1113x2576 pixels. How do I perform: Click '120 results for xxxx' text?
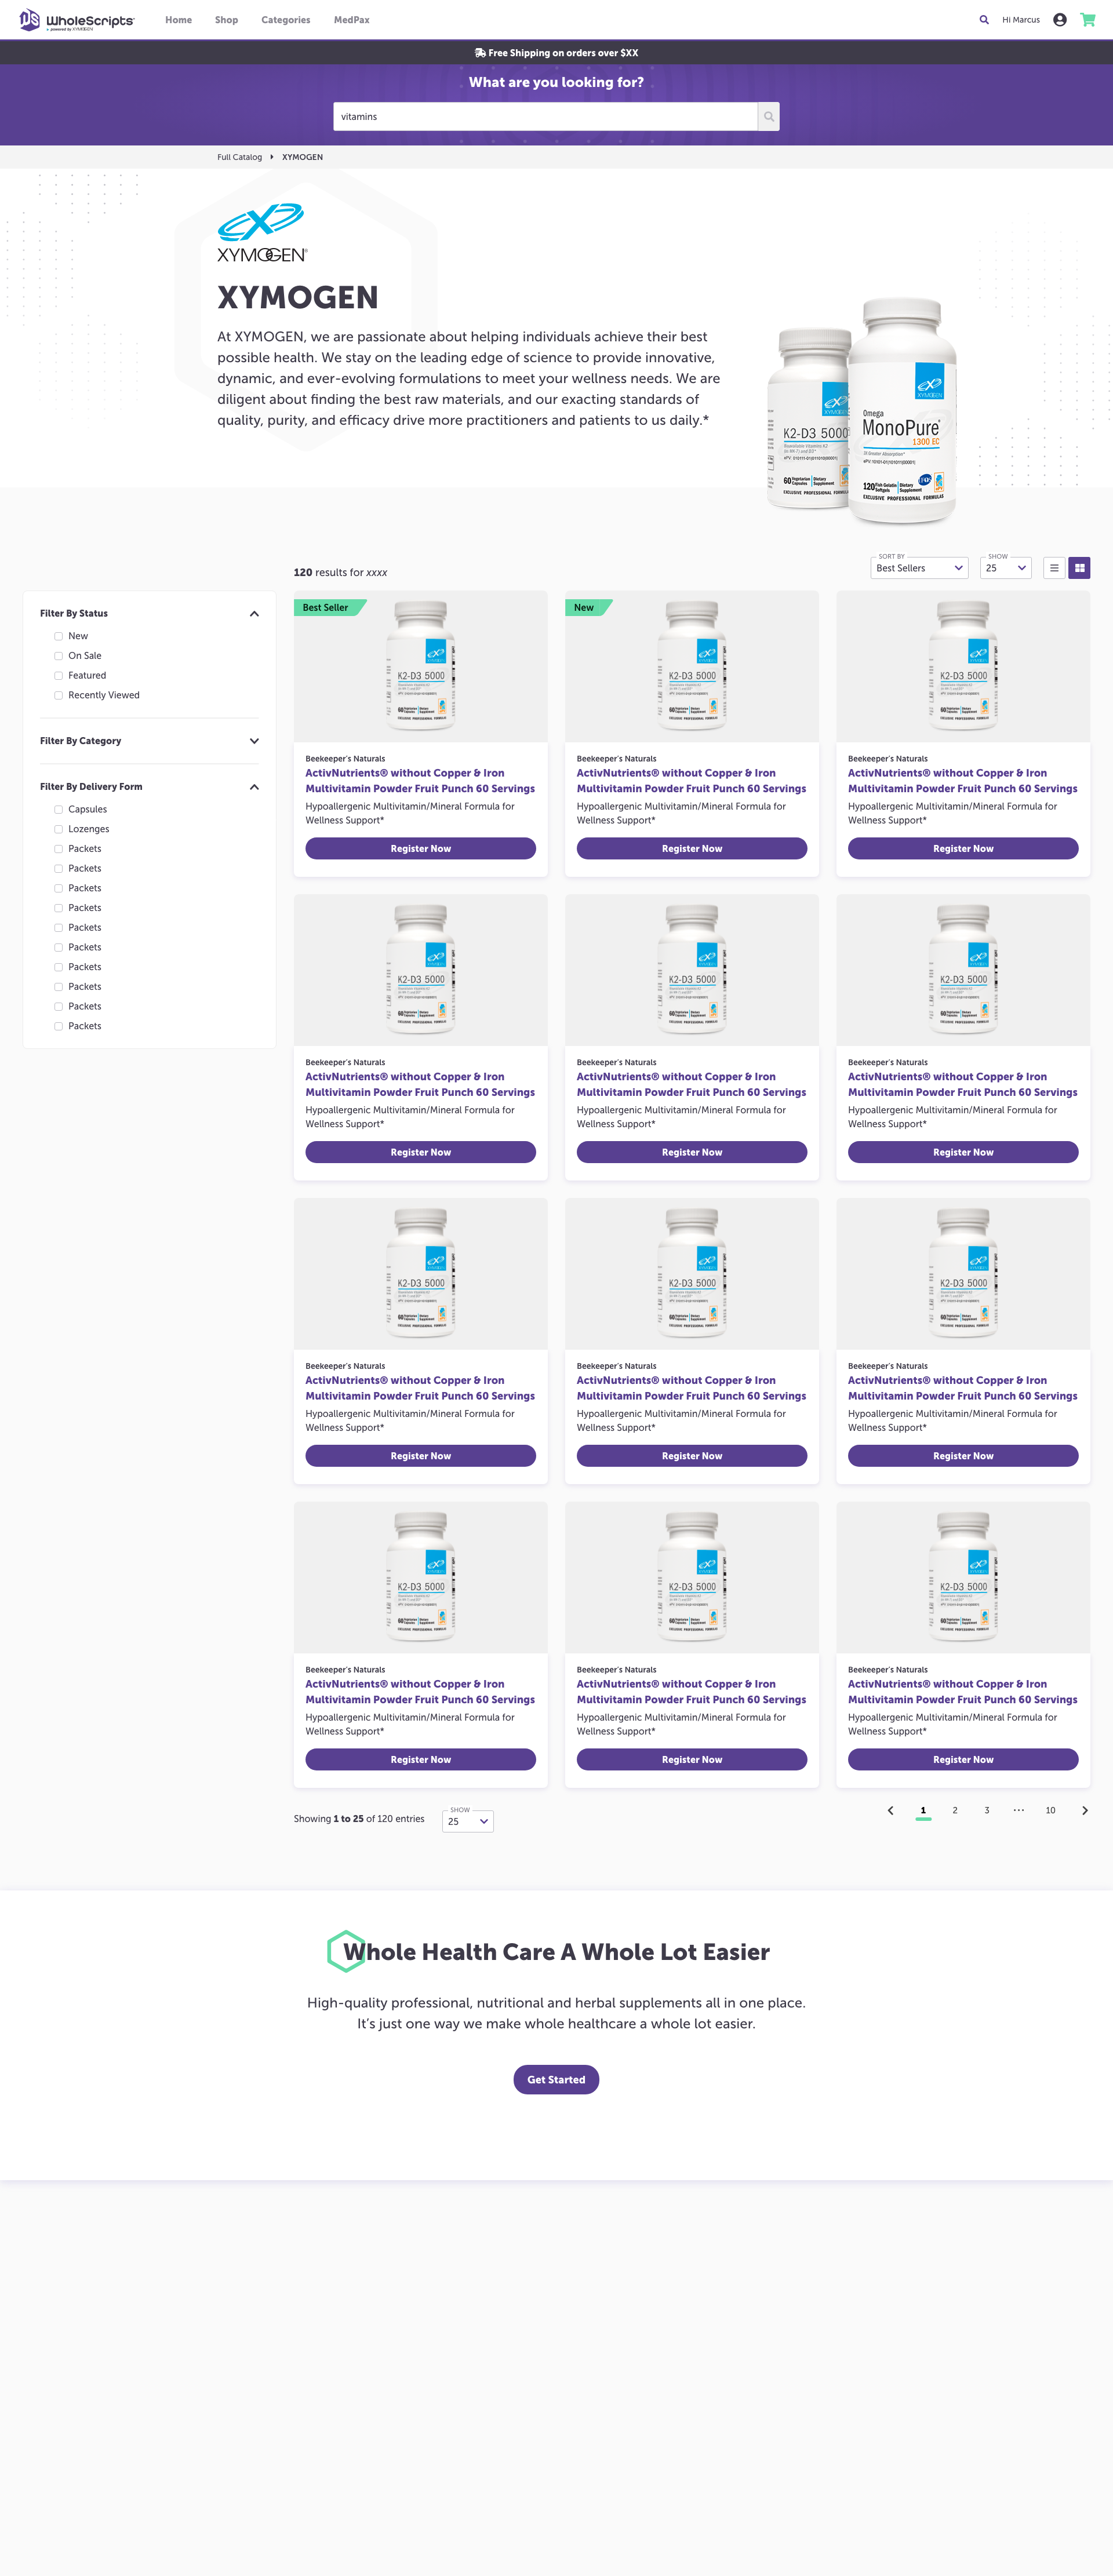click(x=340, y=573)
